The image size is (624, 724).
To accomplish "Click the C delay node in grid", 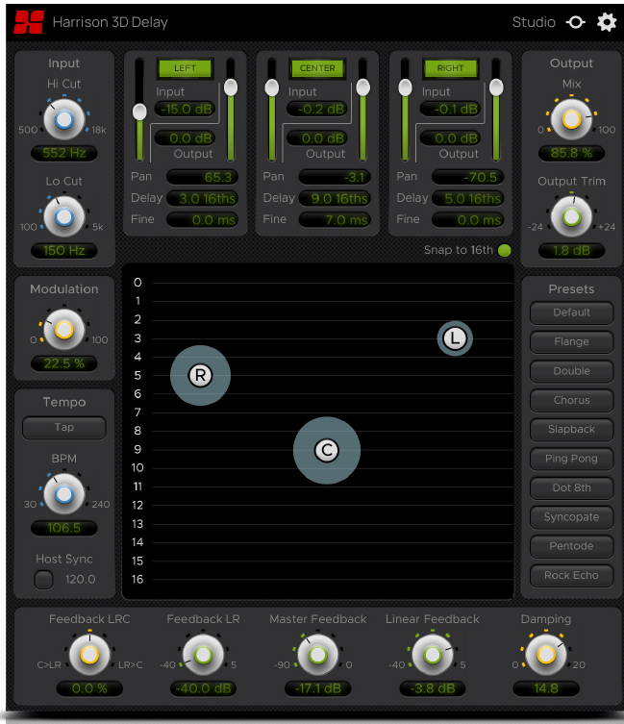I will click(x=327, y=450).
